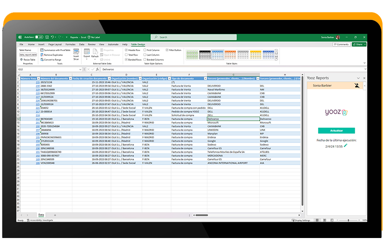384x251 pixels.
Task: Apply the yellow table style swatch
Action: coord(256,55)
